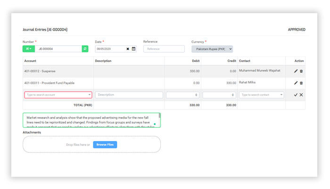
Task: Confirm new entry with checkmark icon
Action: click(x=296, y=94)
